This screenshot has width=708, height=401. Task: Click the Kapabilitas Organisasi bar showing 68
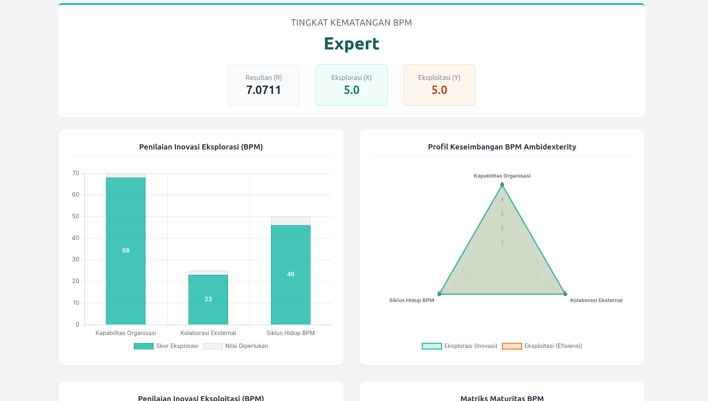coord(125,251)
